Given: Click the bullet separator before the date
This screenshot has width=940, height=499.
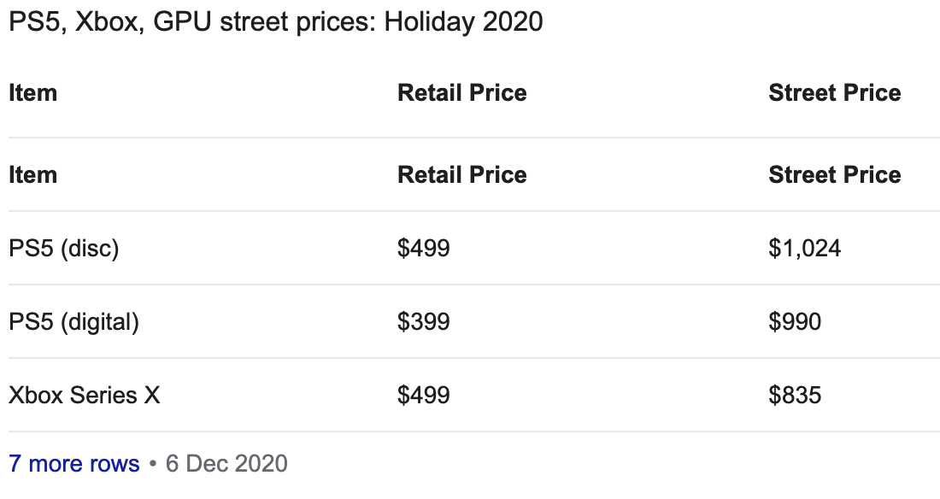Looking at the screenshot, I should click(x=152, y=464).
